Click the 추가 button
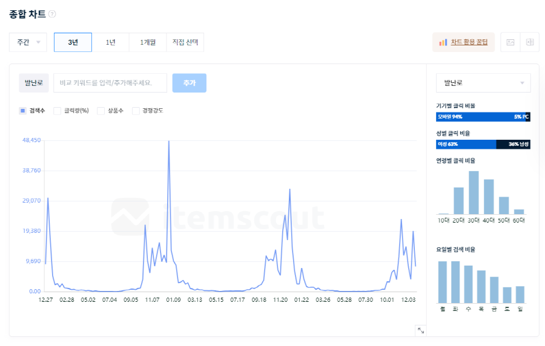Viewport: 545px width, 346px height. (190, 83)
